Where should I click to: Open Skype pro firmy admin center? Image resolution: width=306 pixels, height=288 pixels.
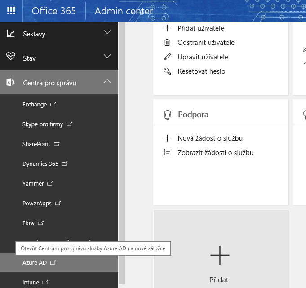tap(43, 124)
